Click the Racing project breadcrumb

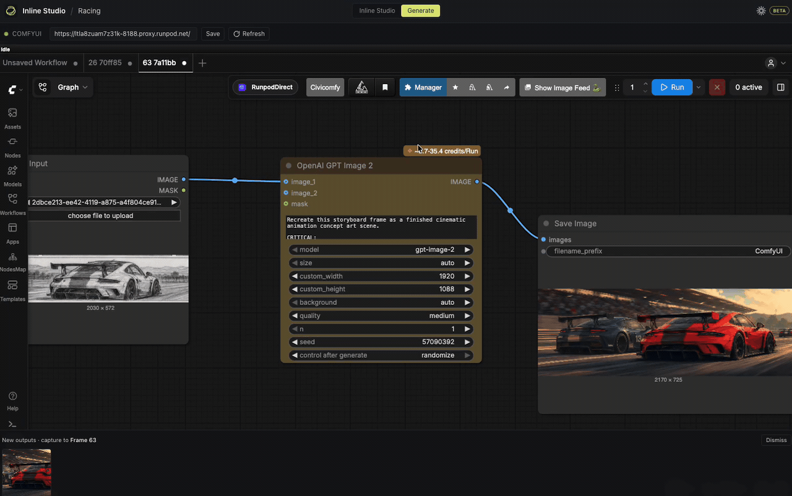[x=89, y=11]
